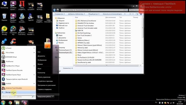The width and height of the screenshot is (186, 105).
Task: Select Рабочий стол in Explorer navigation pane
Action: 63,25
